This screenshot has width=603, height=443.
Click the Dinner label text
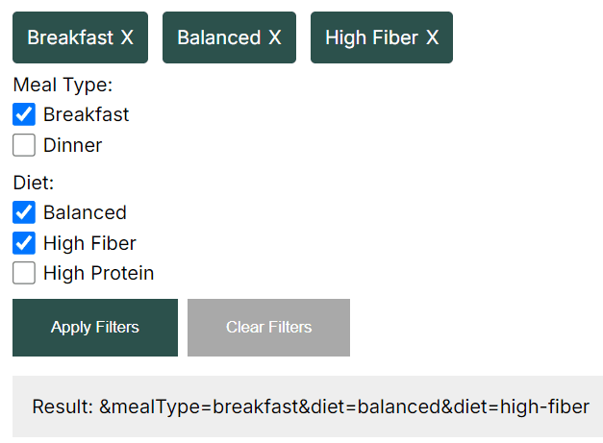pos(73,145)
